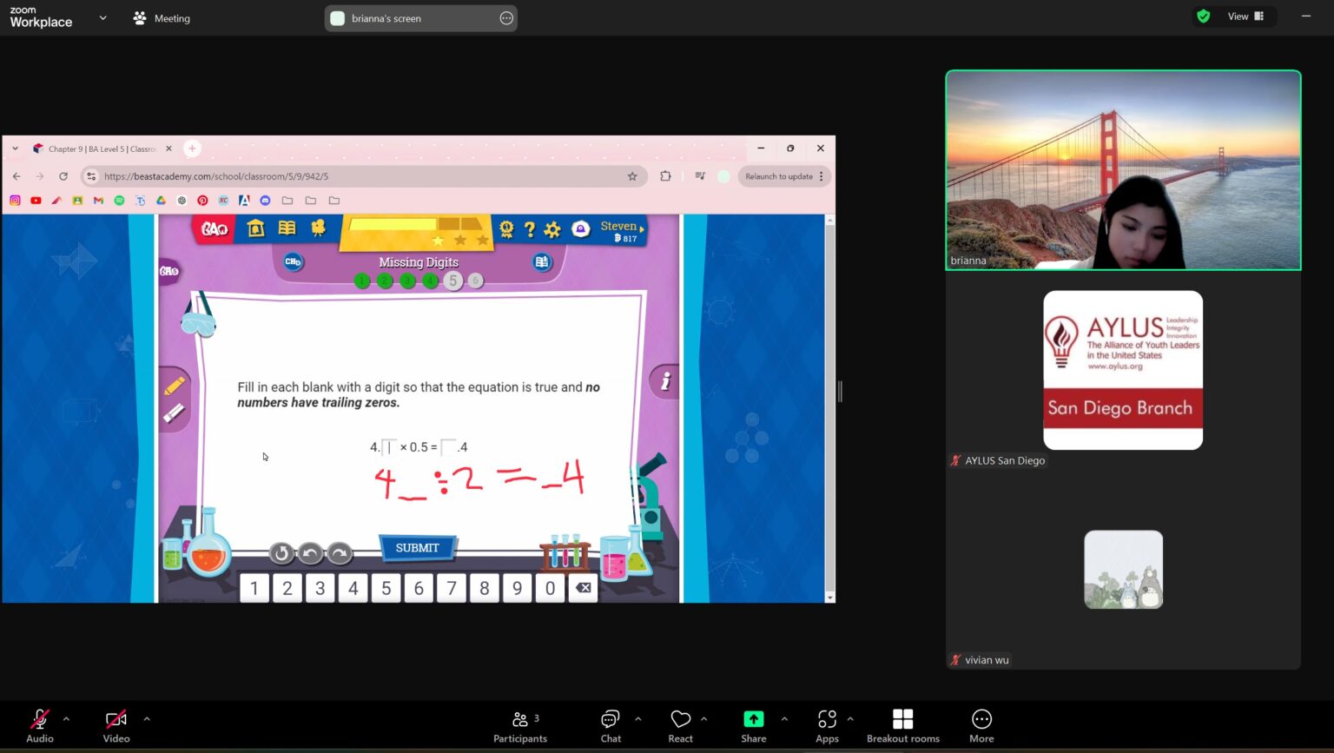
Task: Redo the drawing stroke
Action: point(340,553)
